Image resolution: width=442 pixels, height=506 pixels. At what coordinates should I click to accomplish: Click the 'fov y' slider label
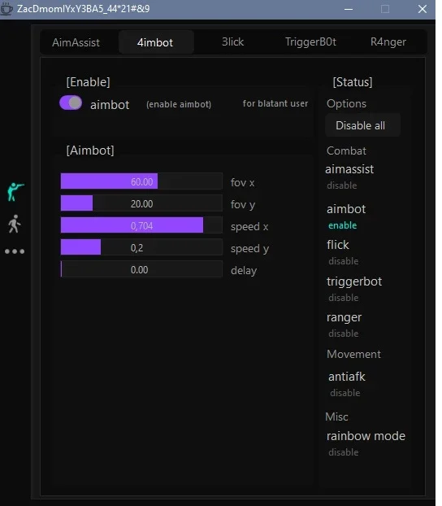(x=243, y=205)
